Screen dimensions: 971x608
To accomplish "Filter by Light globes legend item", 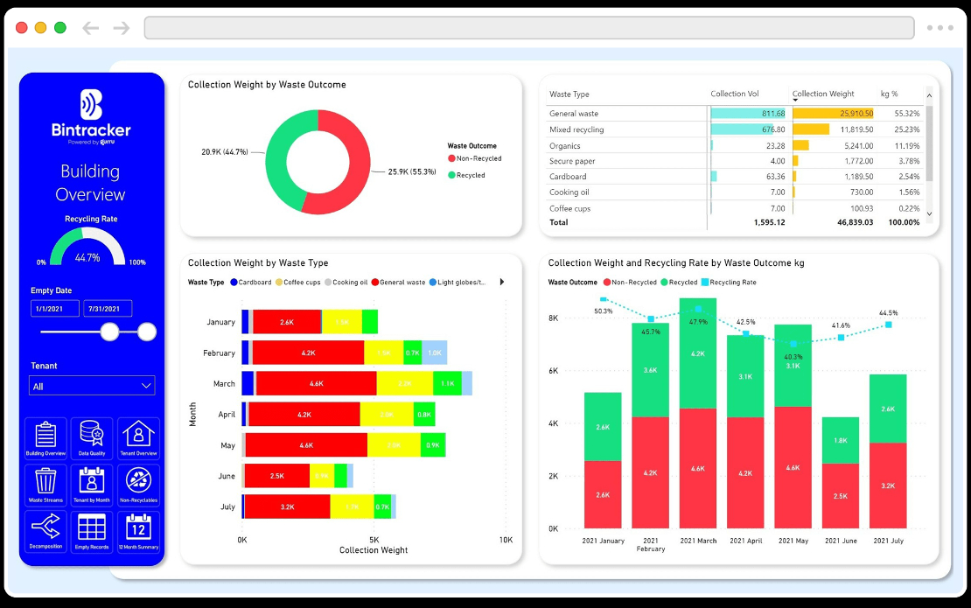I will coord(457,283).
